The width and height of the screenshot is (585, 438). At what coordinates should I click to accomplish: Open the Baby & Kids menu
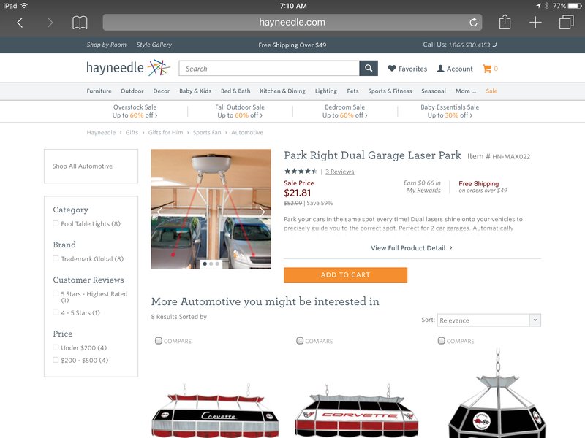[195, 91]
